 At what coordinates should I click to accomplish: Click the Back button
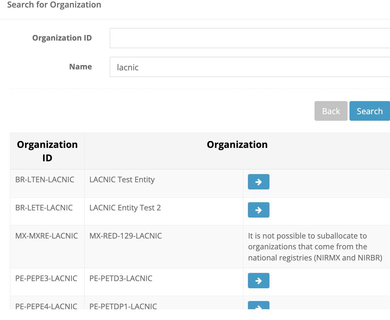331,111
